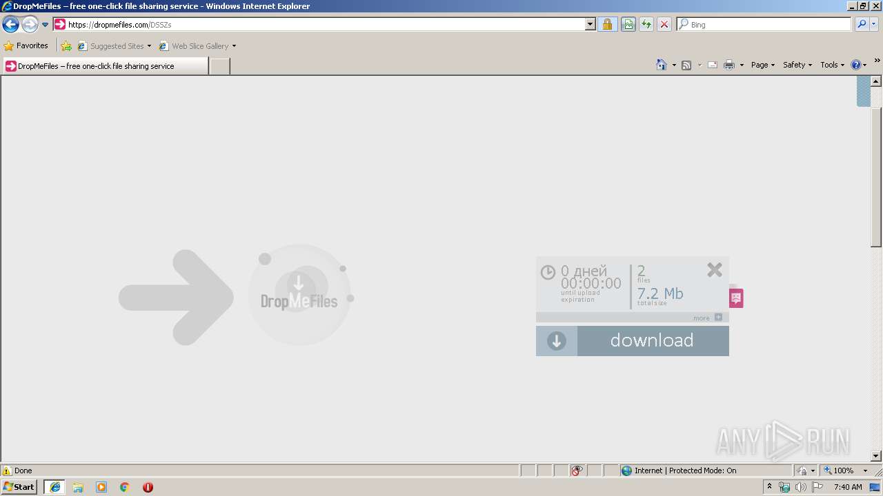This screenshot has width=883, height=496.
Task: Click the 7:40 AM clock
Action: (848, 487)
